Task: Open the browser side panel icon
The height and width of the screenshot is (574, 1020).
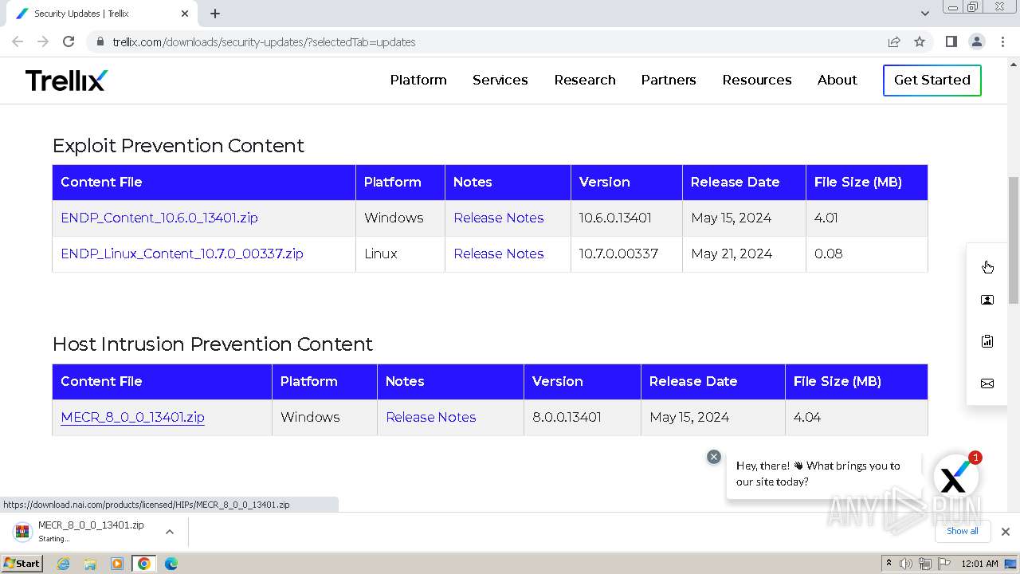Action: pos(951,41)
